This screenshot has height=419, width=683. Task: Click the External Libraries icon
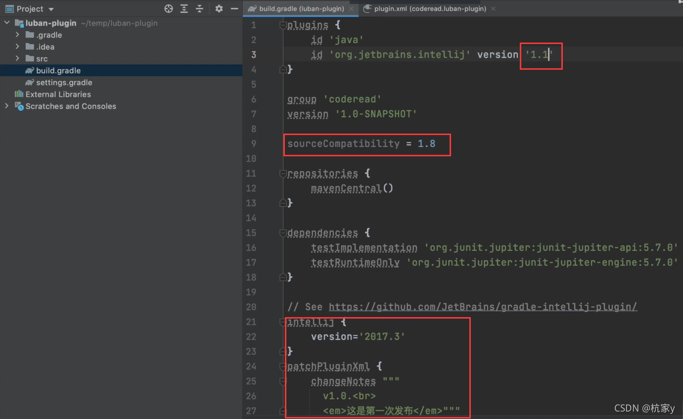19,94
